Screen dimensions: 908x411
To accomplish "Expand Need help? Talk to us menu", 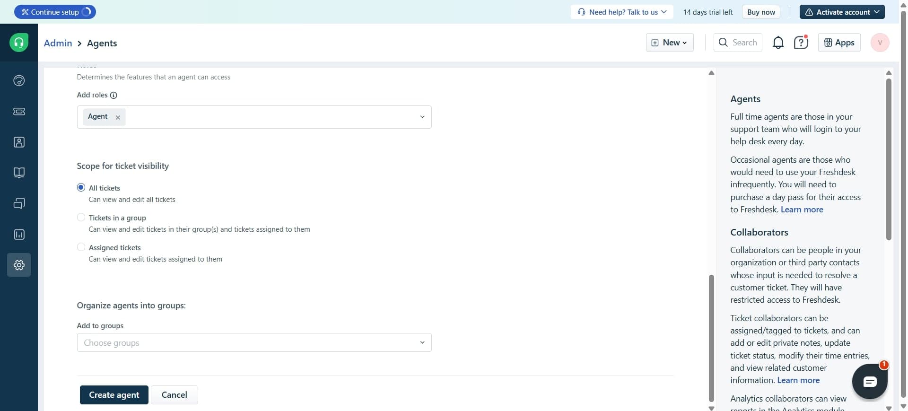I will [622, 12].
